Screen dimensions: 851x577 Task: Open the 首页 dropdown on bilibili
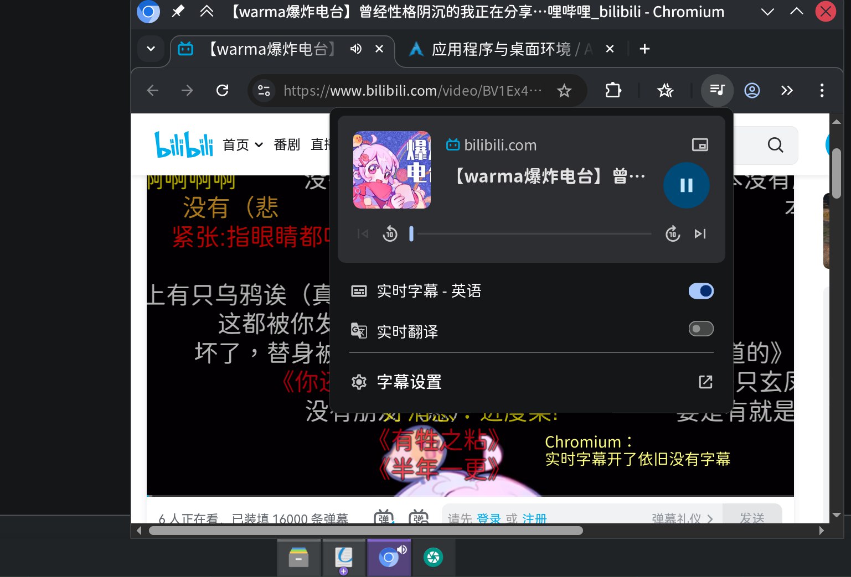259,145
